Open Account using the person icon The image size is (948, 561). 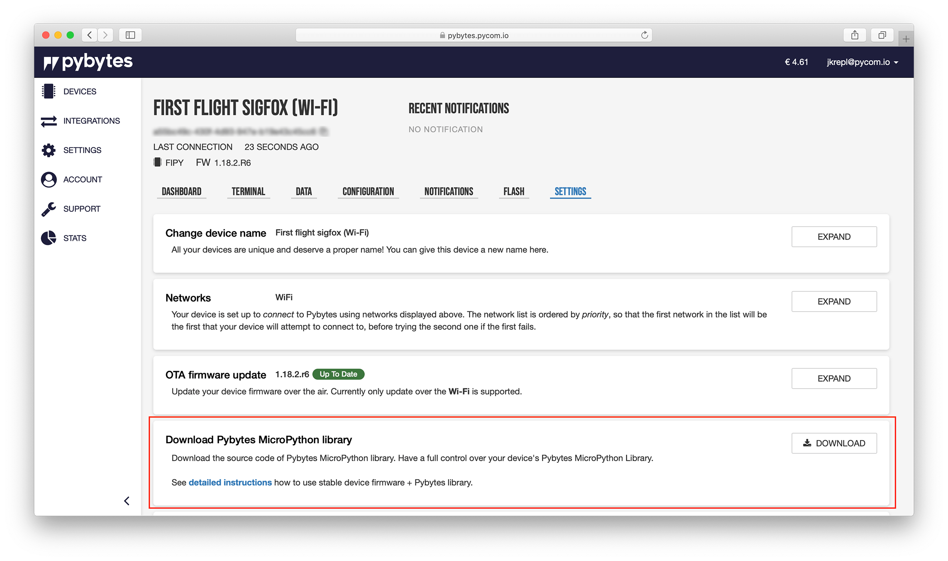pos(48,180)
